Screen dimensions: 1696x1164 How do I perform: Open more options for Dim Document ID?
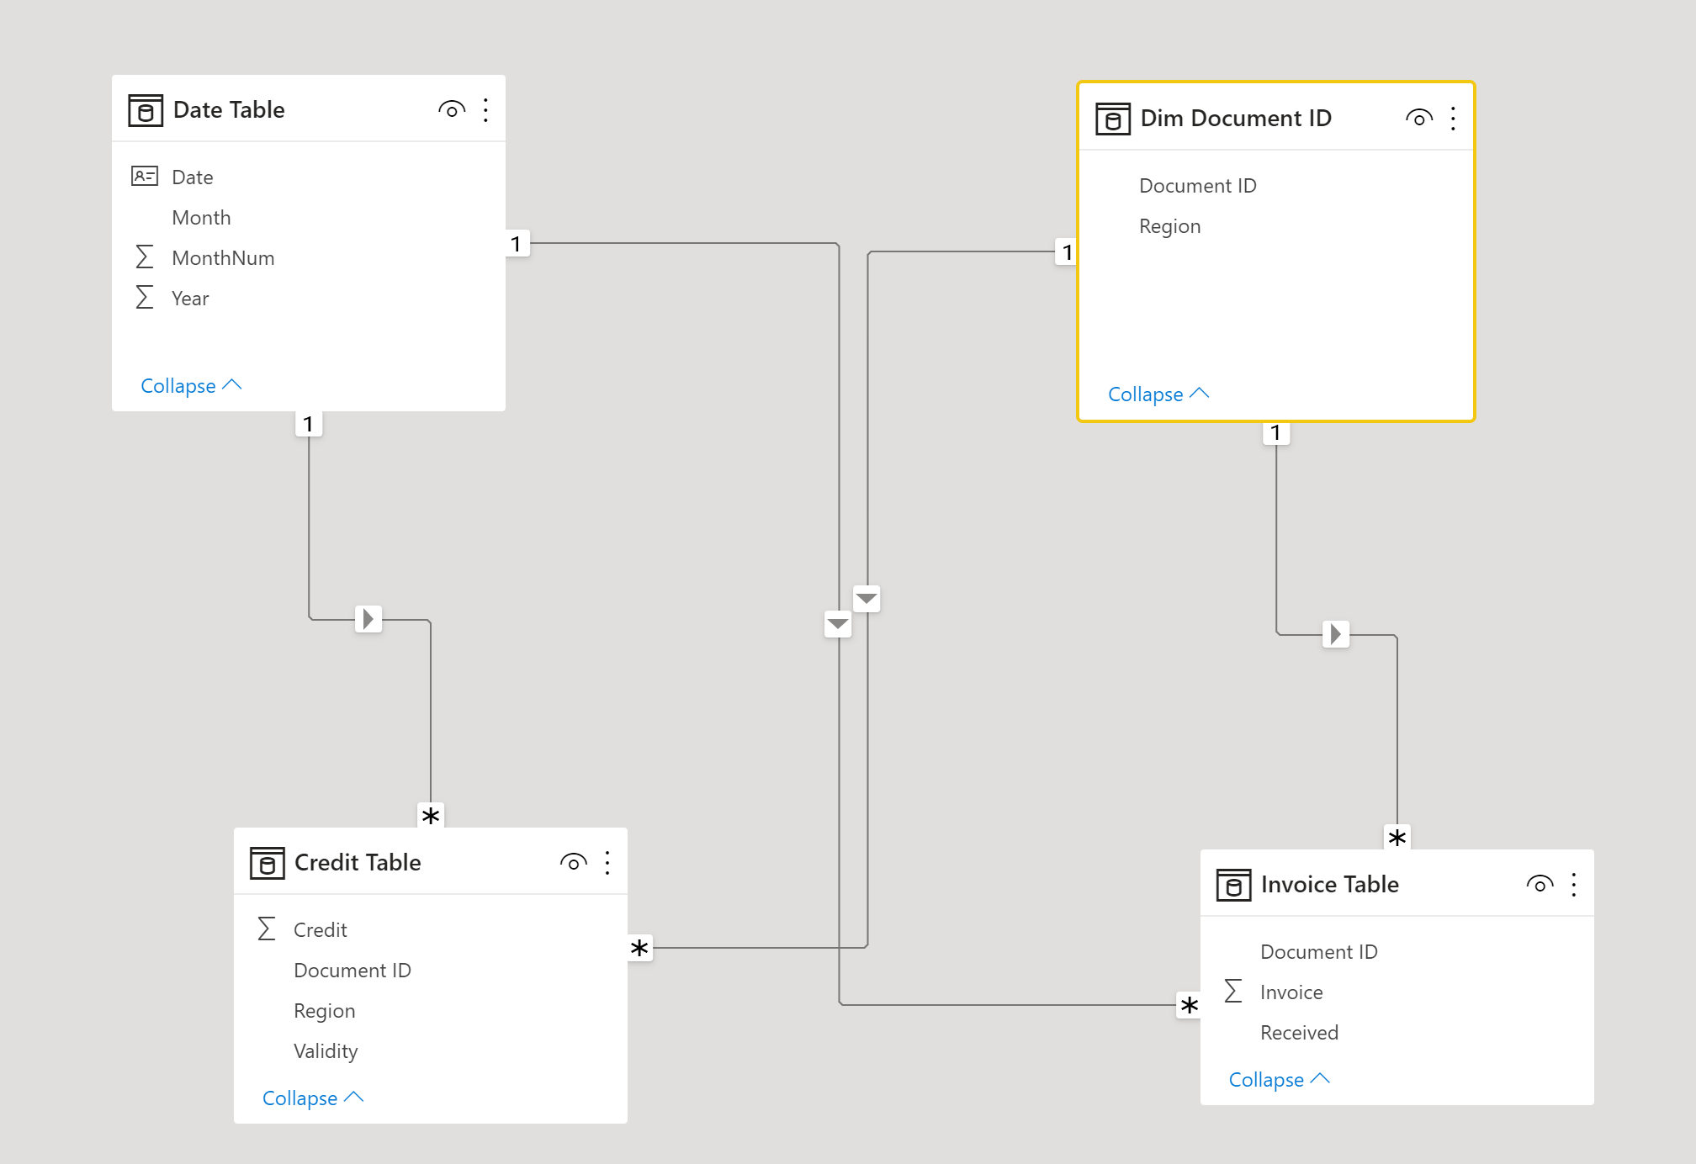1453,119
